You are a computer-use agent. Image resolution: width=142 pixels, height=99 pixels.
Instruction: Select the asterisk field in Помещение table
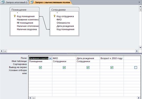17,13
